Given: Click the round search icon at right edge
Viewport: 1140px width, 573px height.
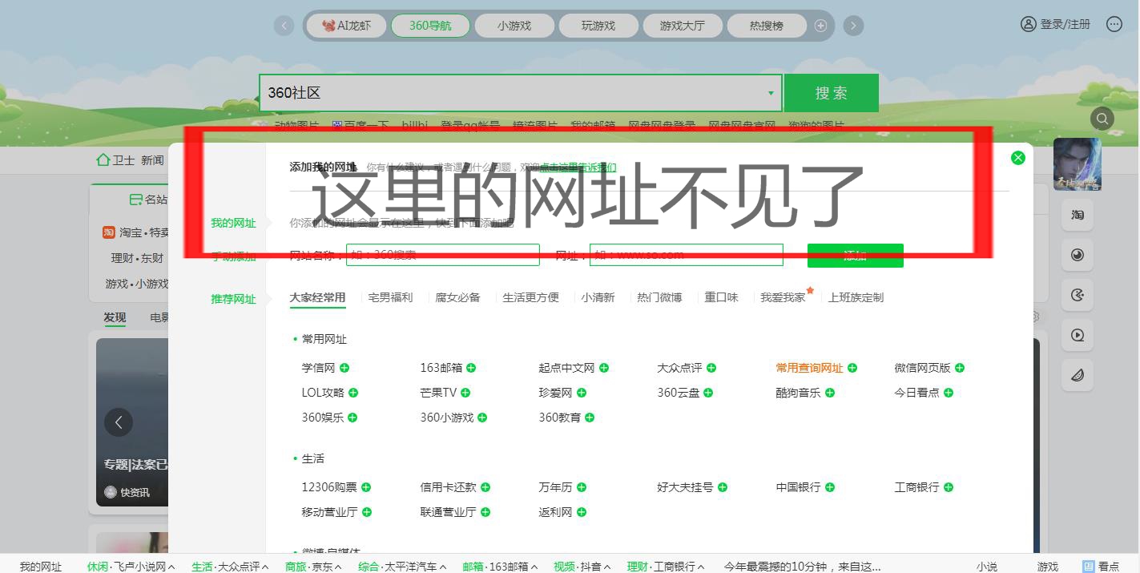Looking at the screenshot, I should coord(1102,119).
